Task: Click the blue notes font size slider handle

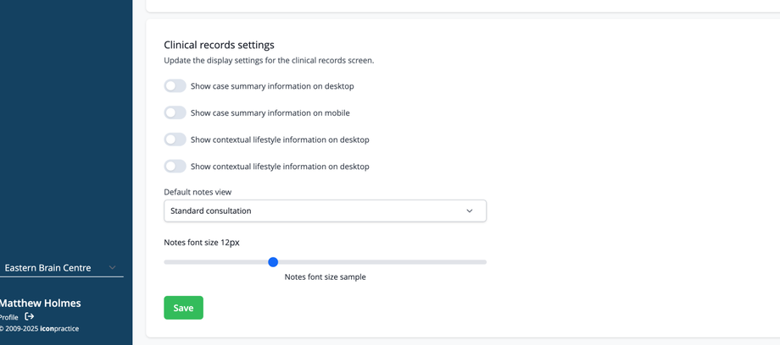Action: tap(273, 262)
